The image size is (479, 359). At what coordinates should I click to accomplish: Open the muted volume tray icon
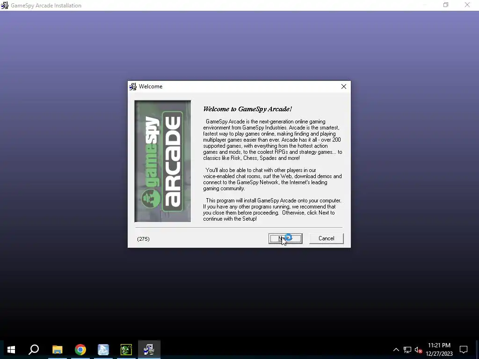tap(418, 350)
